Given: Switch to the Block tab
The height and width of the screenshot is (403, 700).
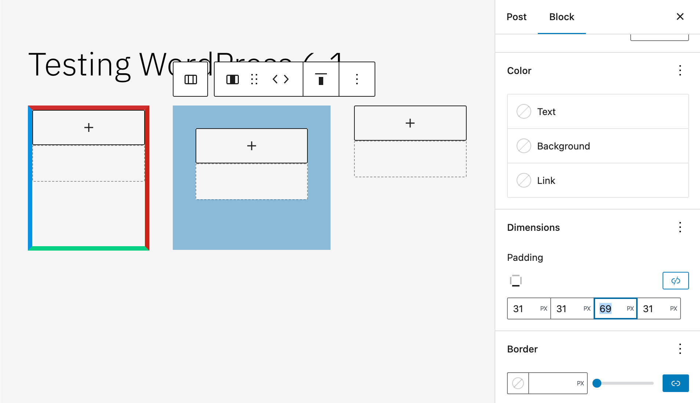Looking at the screenshot, I should pos(561,17).
